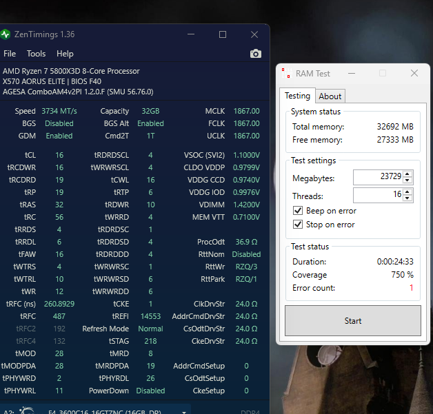Click the Coverage value 750 %

[x=403, y=275]
